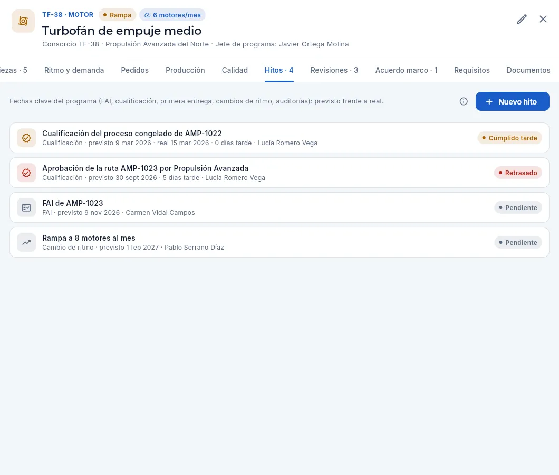
Task: Click the details line mentioning Pablo Serrano Díaz
Action: click(x=133, y=248)
